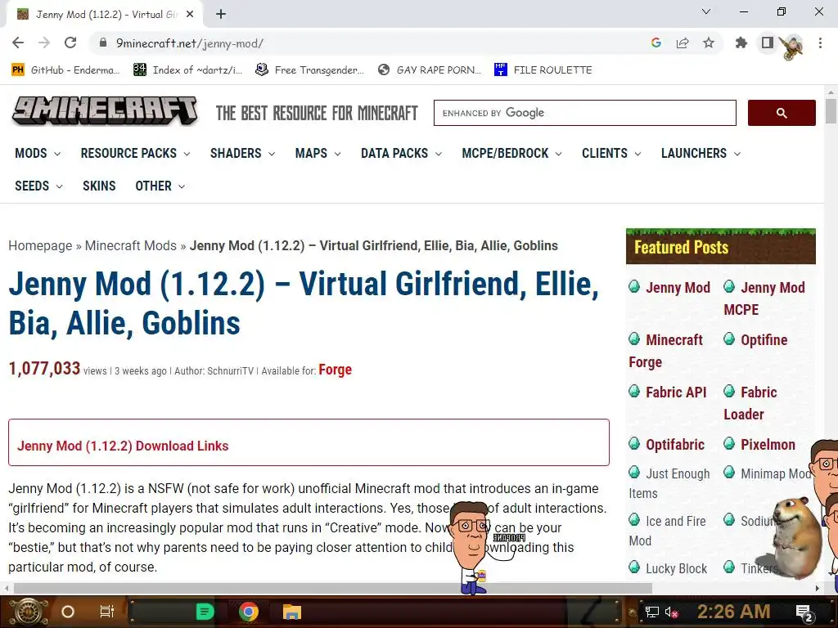The image size is (838, 628).
Task: Expand the SHADERS menu
Action: tap(242, 153)
